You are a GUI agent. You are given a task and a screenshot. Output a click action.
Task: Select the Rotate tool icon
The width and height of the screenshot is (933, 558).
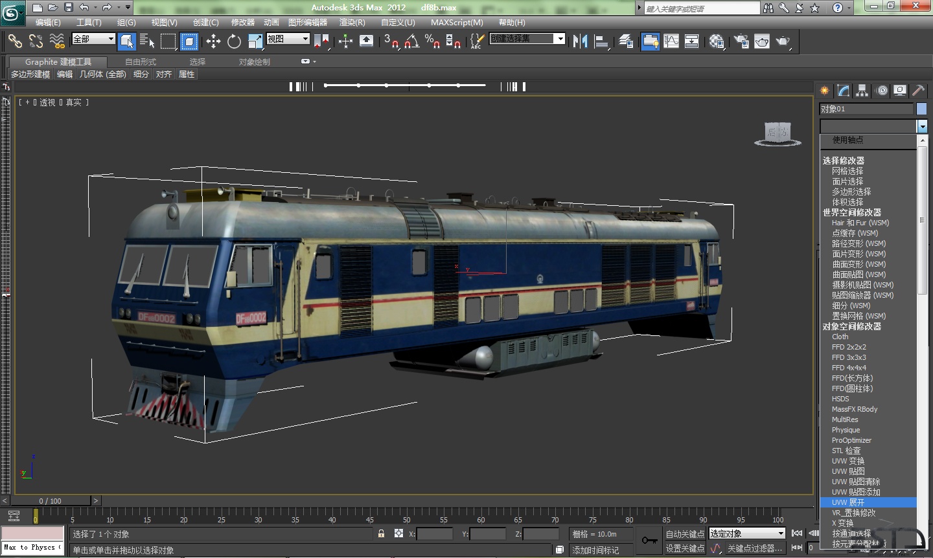(234, 41)
